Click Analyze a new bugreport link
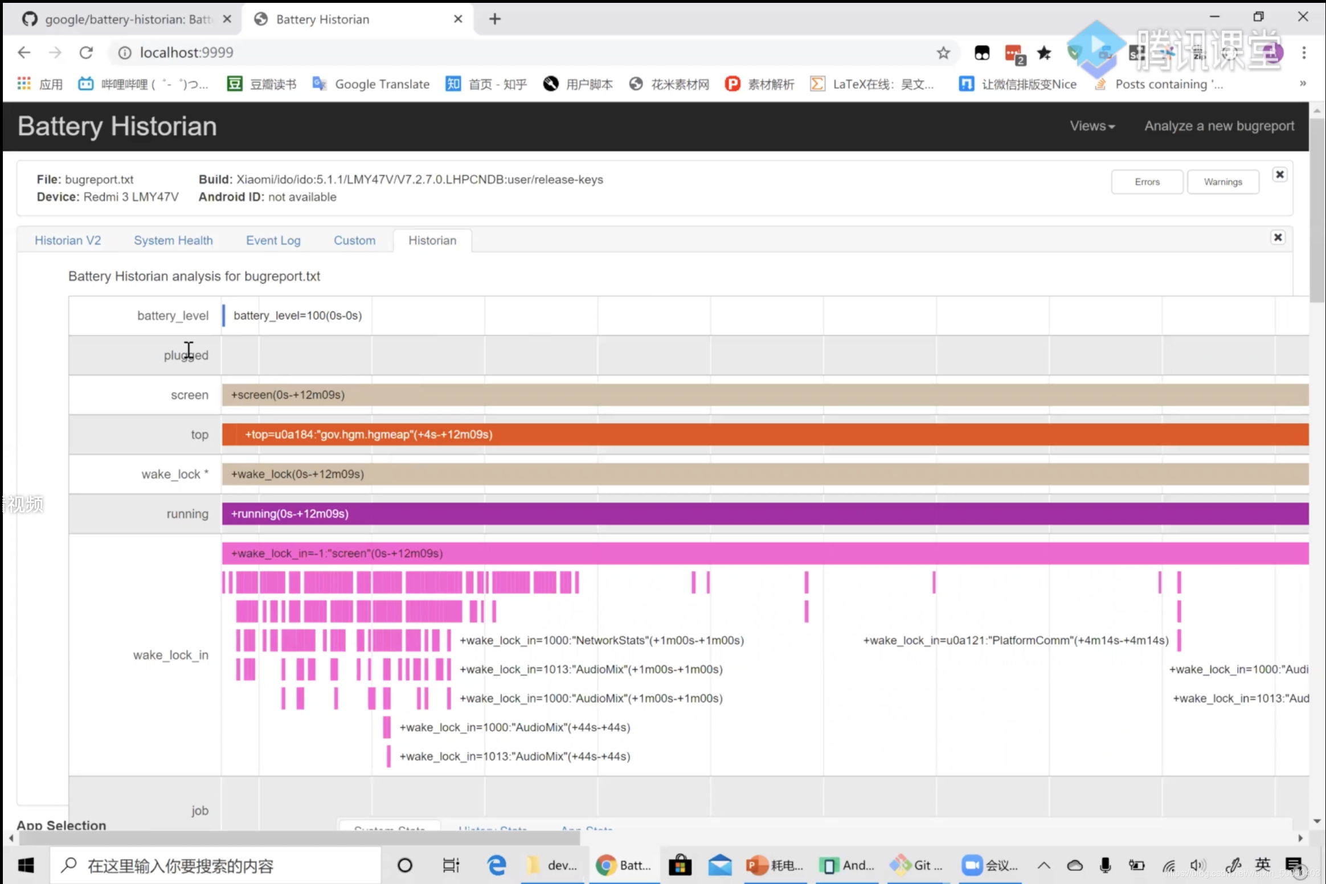Screen dimensions: 1326x884 1219,126
